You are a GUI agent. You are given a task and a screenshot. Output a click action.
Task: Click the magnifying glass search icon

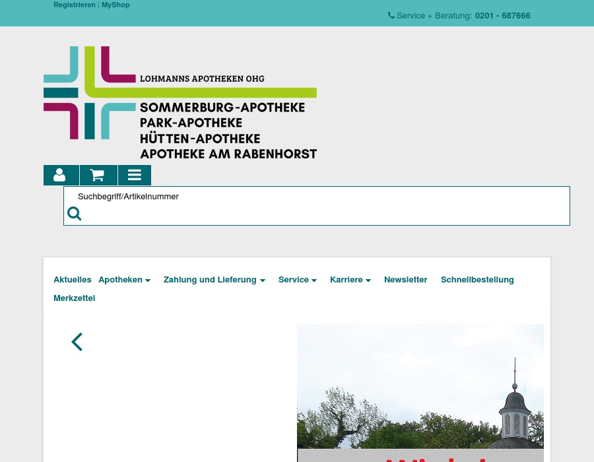75,214
